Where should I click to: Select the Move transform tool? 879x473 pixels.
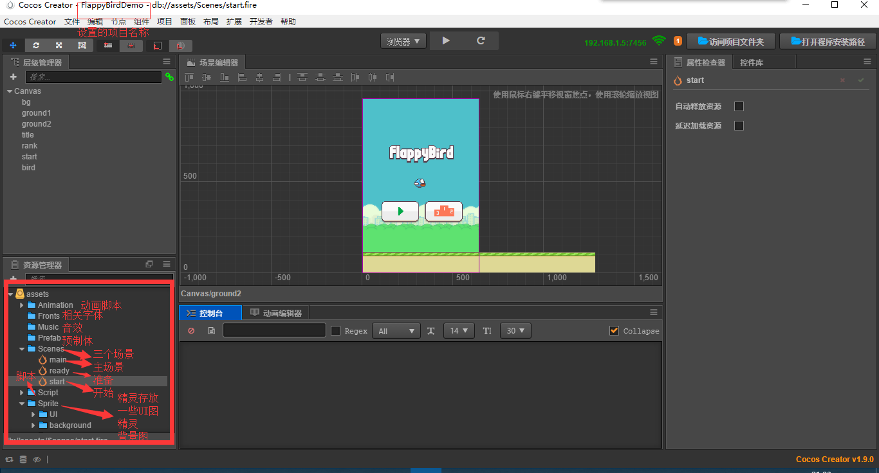click(13, 46)
